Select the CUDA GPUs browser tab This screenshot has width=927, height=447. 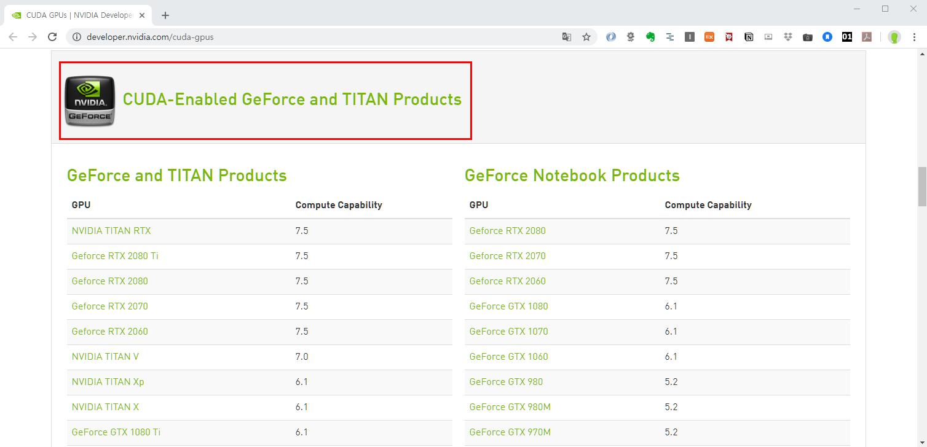(x=77, y=15)
